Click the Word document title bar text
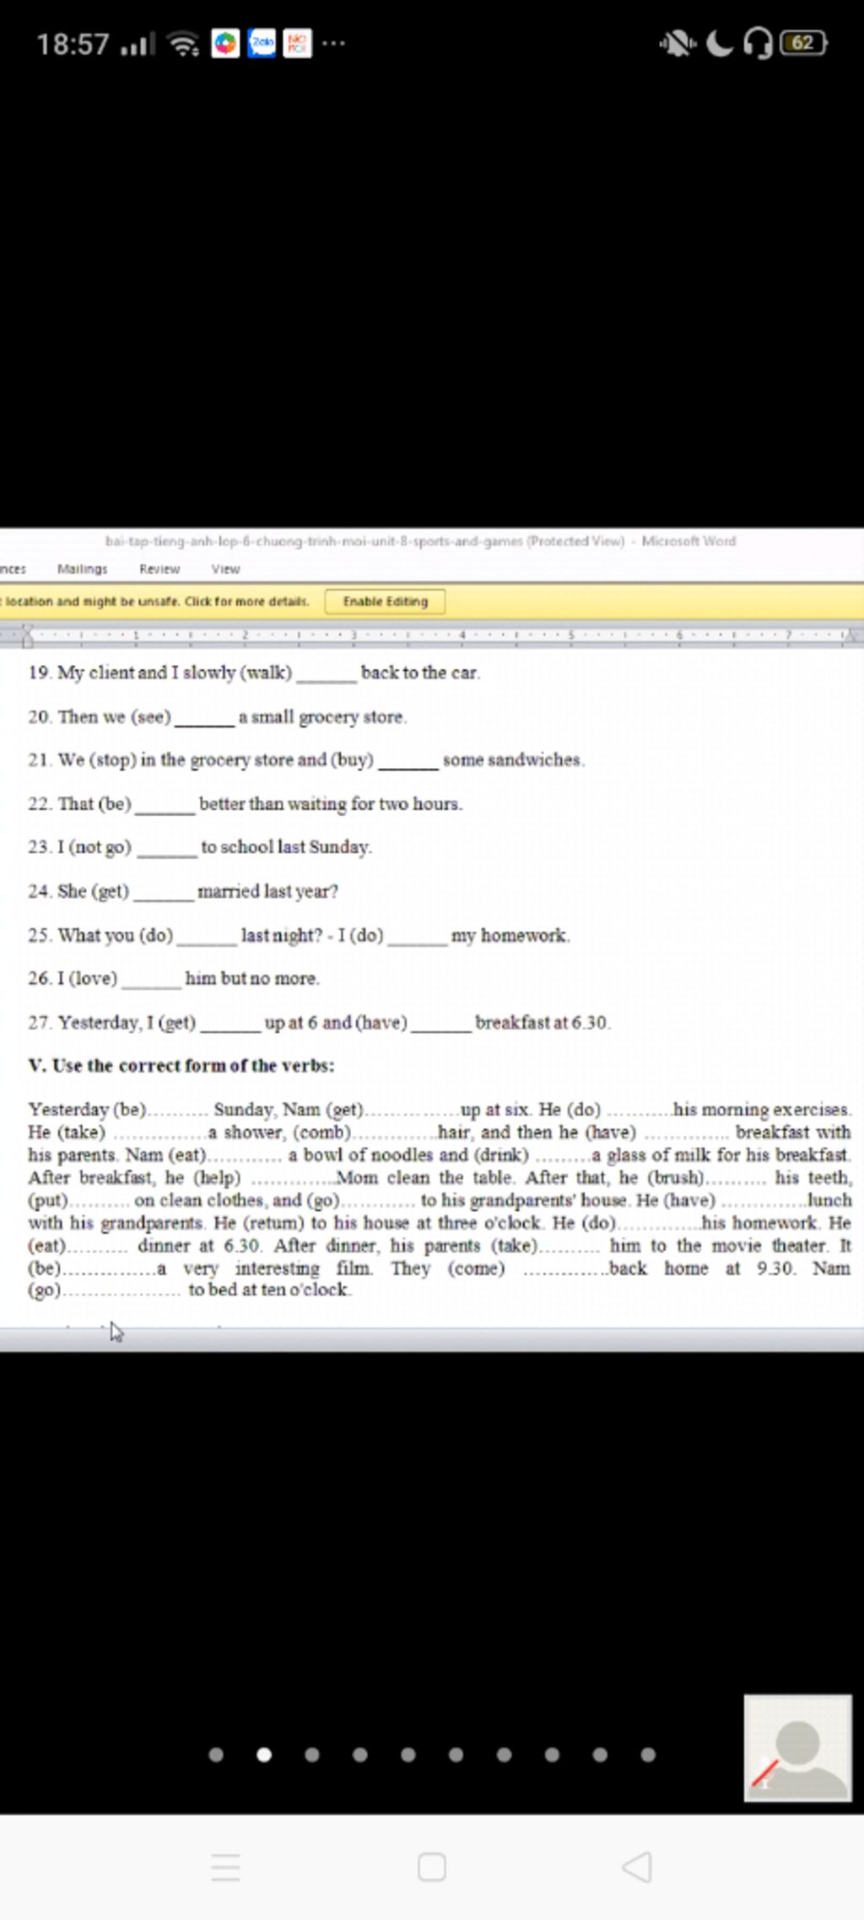 (x=420, y=541)
